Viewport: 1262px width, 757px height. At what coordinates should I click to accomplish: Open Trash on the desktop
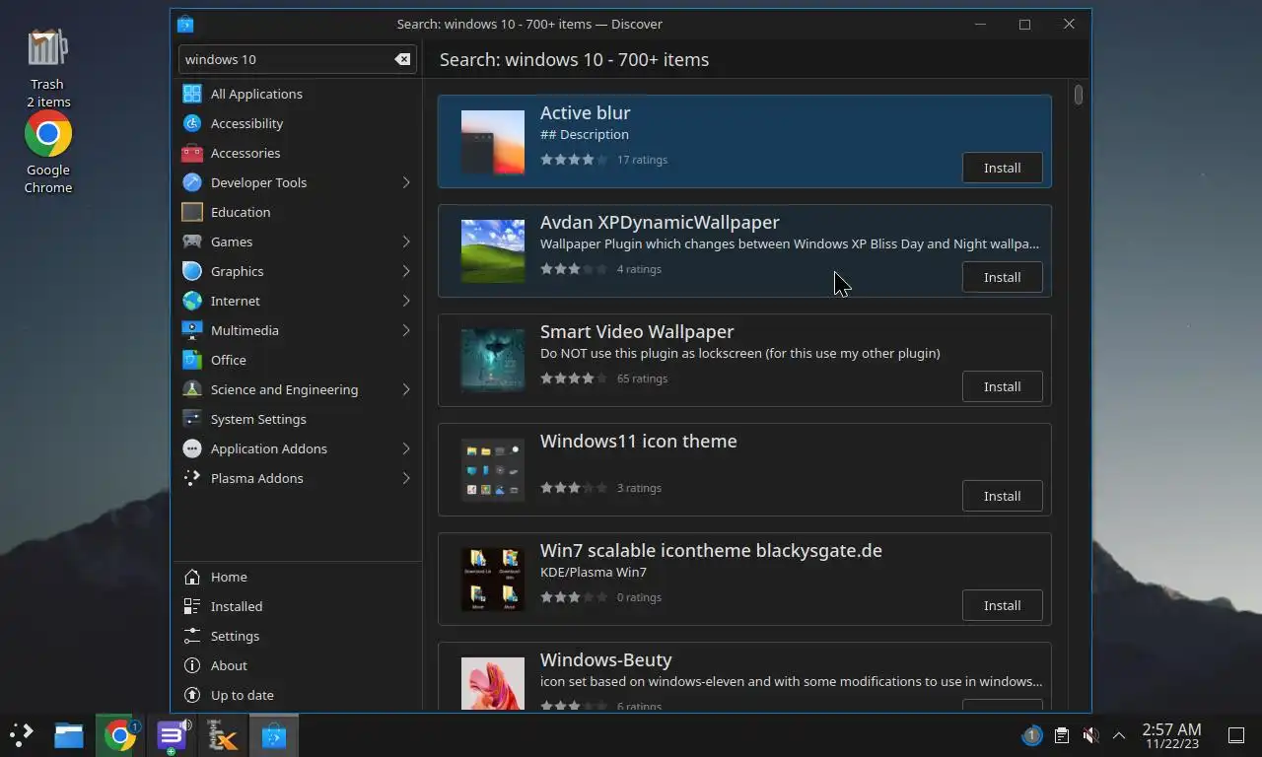pyautogui.click(x=47, y=67)
